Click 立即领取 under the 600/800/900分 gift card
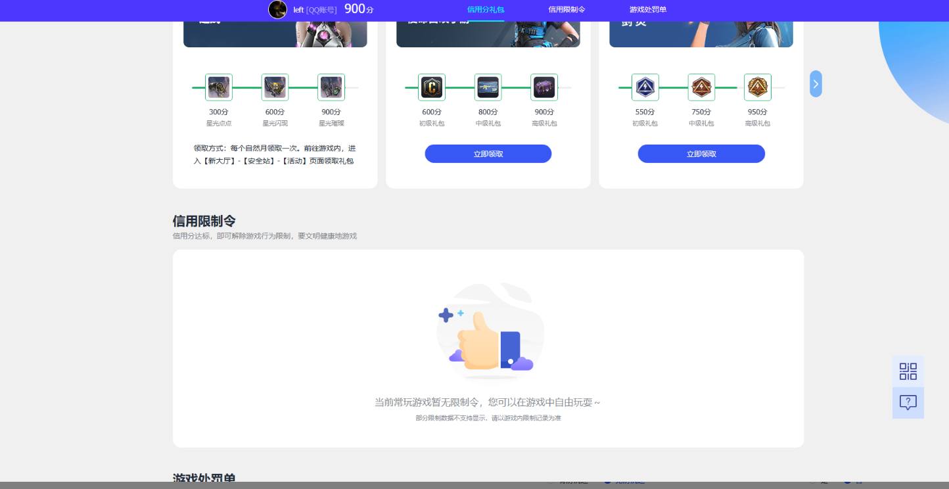The height and width of the screenshot is (489, 949). point(488,154)
